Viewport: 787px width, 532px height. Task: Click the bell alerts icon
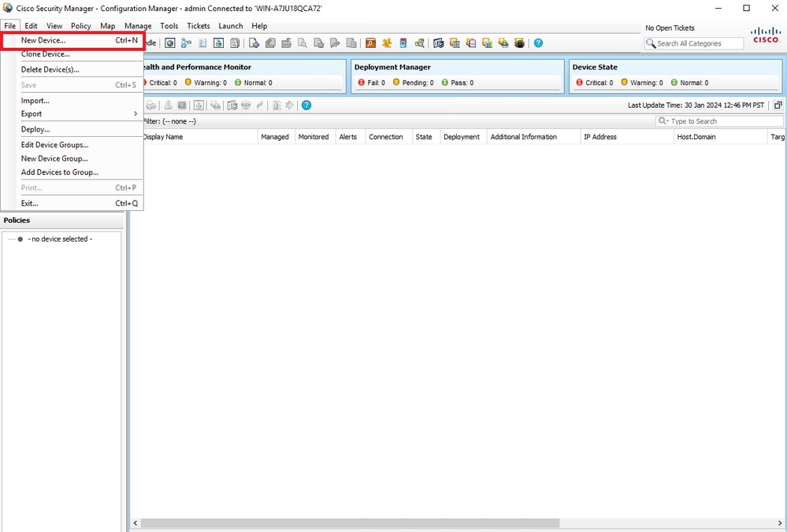coord(168,105)
